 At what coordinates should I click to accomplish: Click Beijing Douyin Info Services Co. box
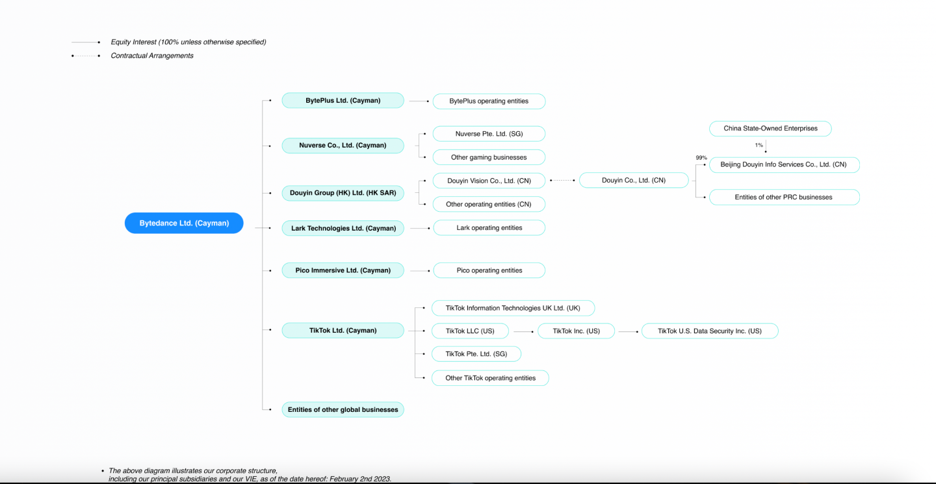(784, 165)
